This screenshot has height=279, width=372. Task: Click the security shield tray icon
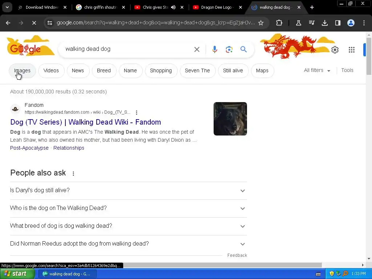(x=331, y=274)
